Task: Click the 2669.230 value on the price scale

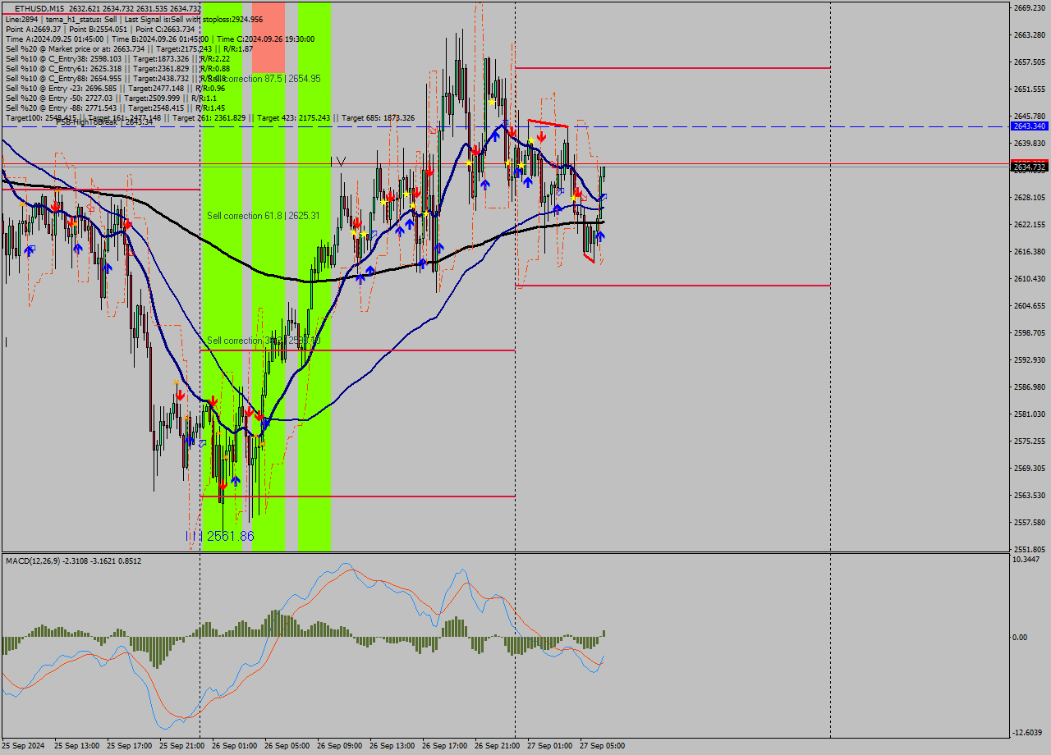Action: (x=1029, y=8)
